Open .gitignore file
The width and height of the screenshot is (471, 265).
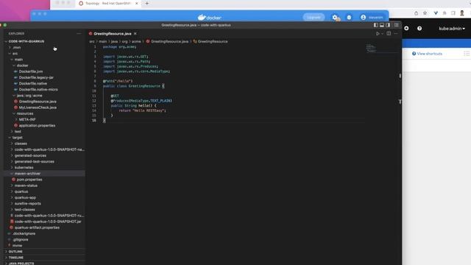[x=21, y=240]
